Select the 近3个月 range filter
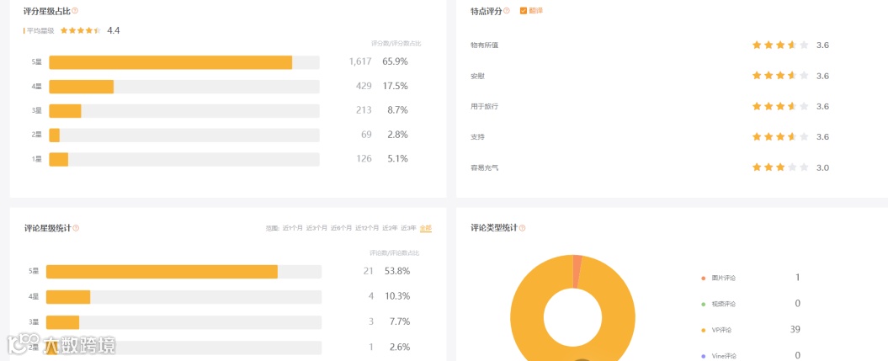This screenshot has height=361, width=888. [x=317, y=229]
